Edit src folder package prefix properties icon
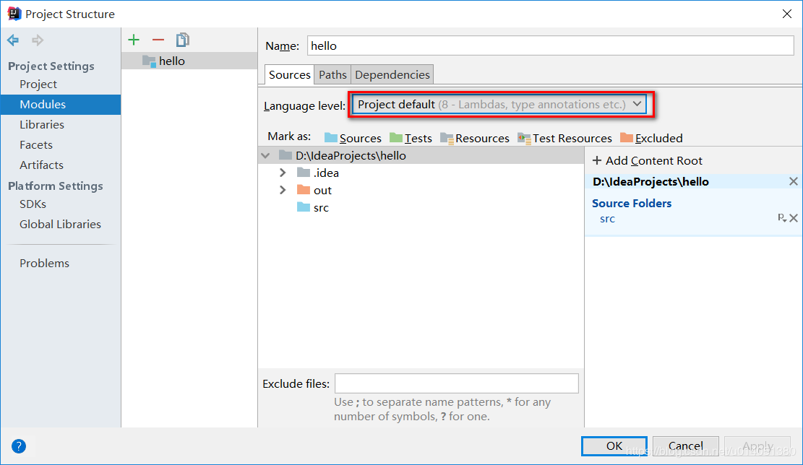The width and height of the screenshot is (803, 465). tap(781, 218)
